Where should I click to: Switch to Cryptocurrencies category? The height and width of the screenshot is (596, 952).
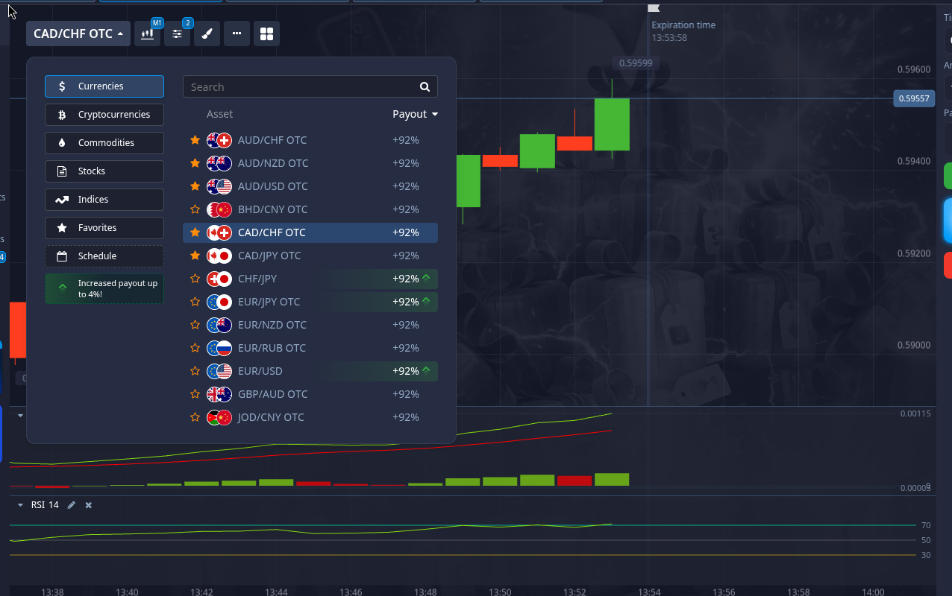[x=104, y=115]
